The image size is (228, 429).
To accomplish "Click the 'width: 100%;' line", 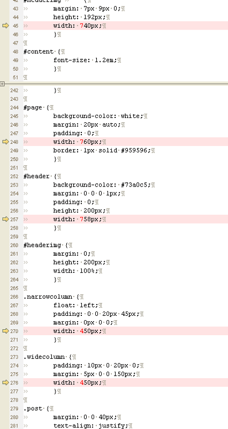I will (75, 271).
